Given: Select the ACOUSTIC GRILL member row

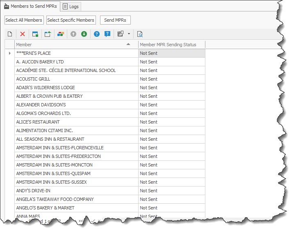Looking at the screenshot, I should [x=76, y=79].
